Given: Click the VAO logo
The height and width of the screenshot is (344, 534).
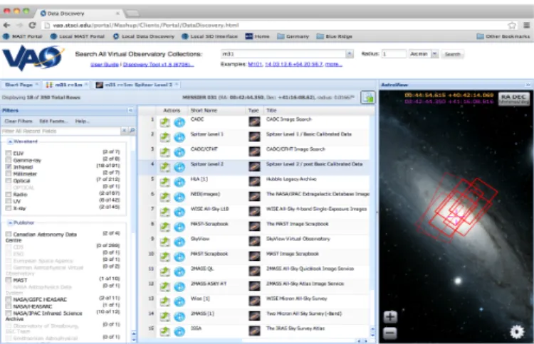Looking at the screenshot, I should tap(33, 58).
